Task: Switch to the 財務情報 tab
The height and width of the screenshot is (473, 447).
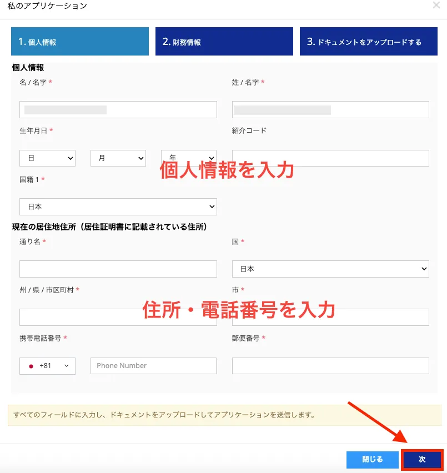Action: pyautogui.click(x=224, y=41)
